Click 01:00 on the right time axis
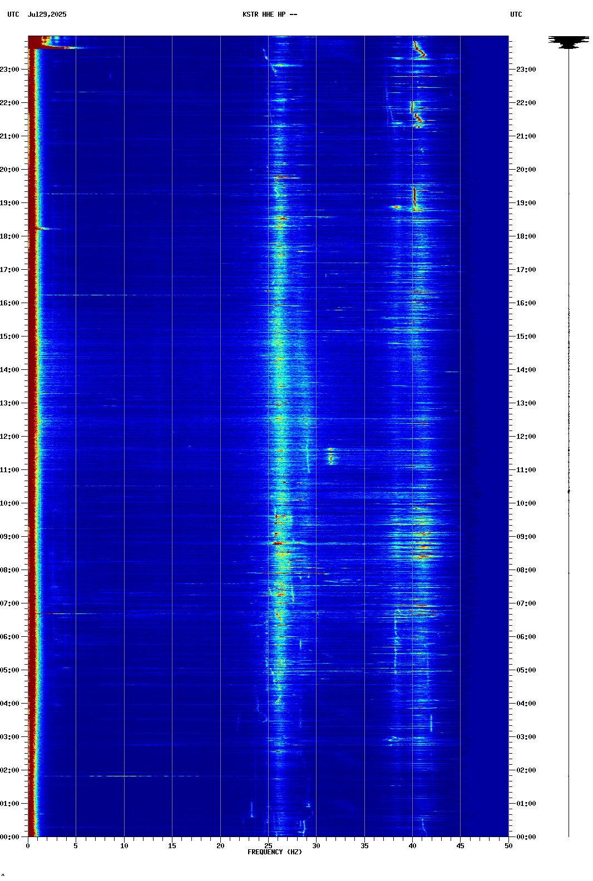 point(526,804)
